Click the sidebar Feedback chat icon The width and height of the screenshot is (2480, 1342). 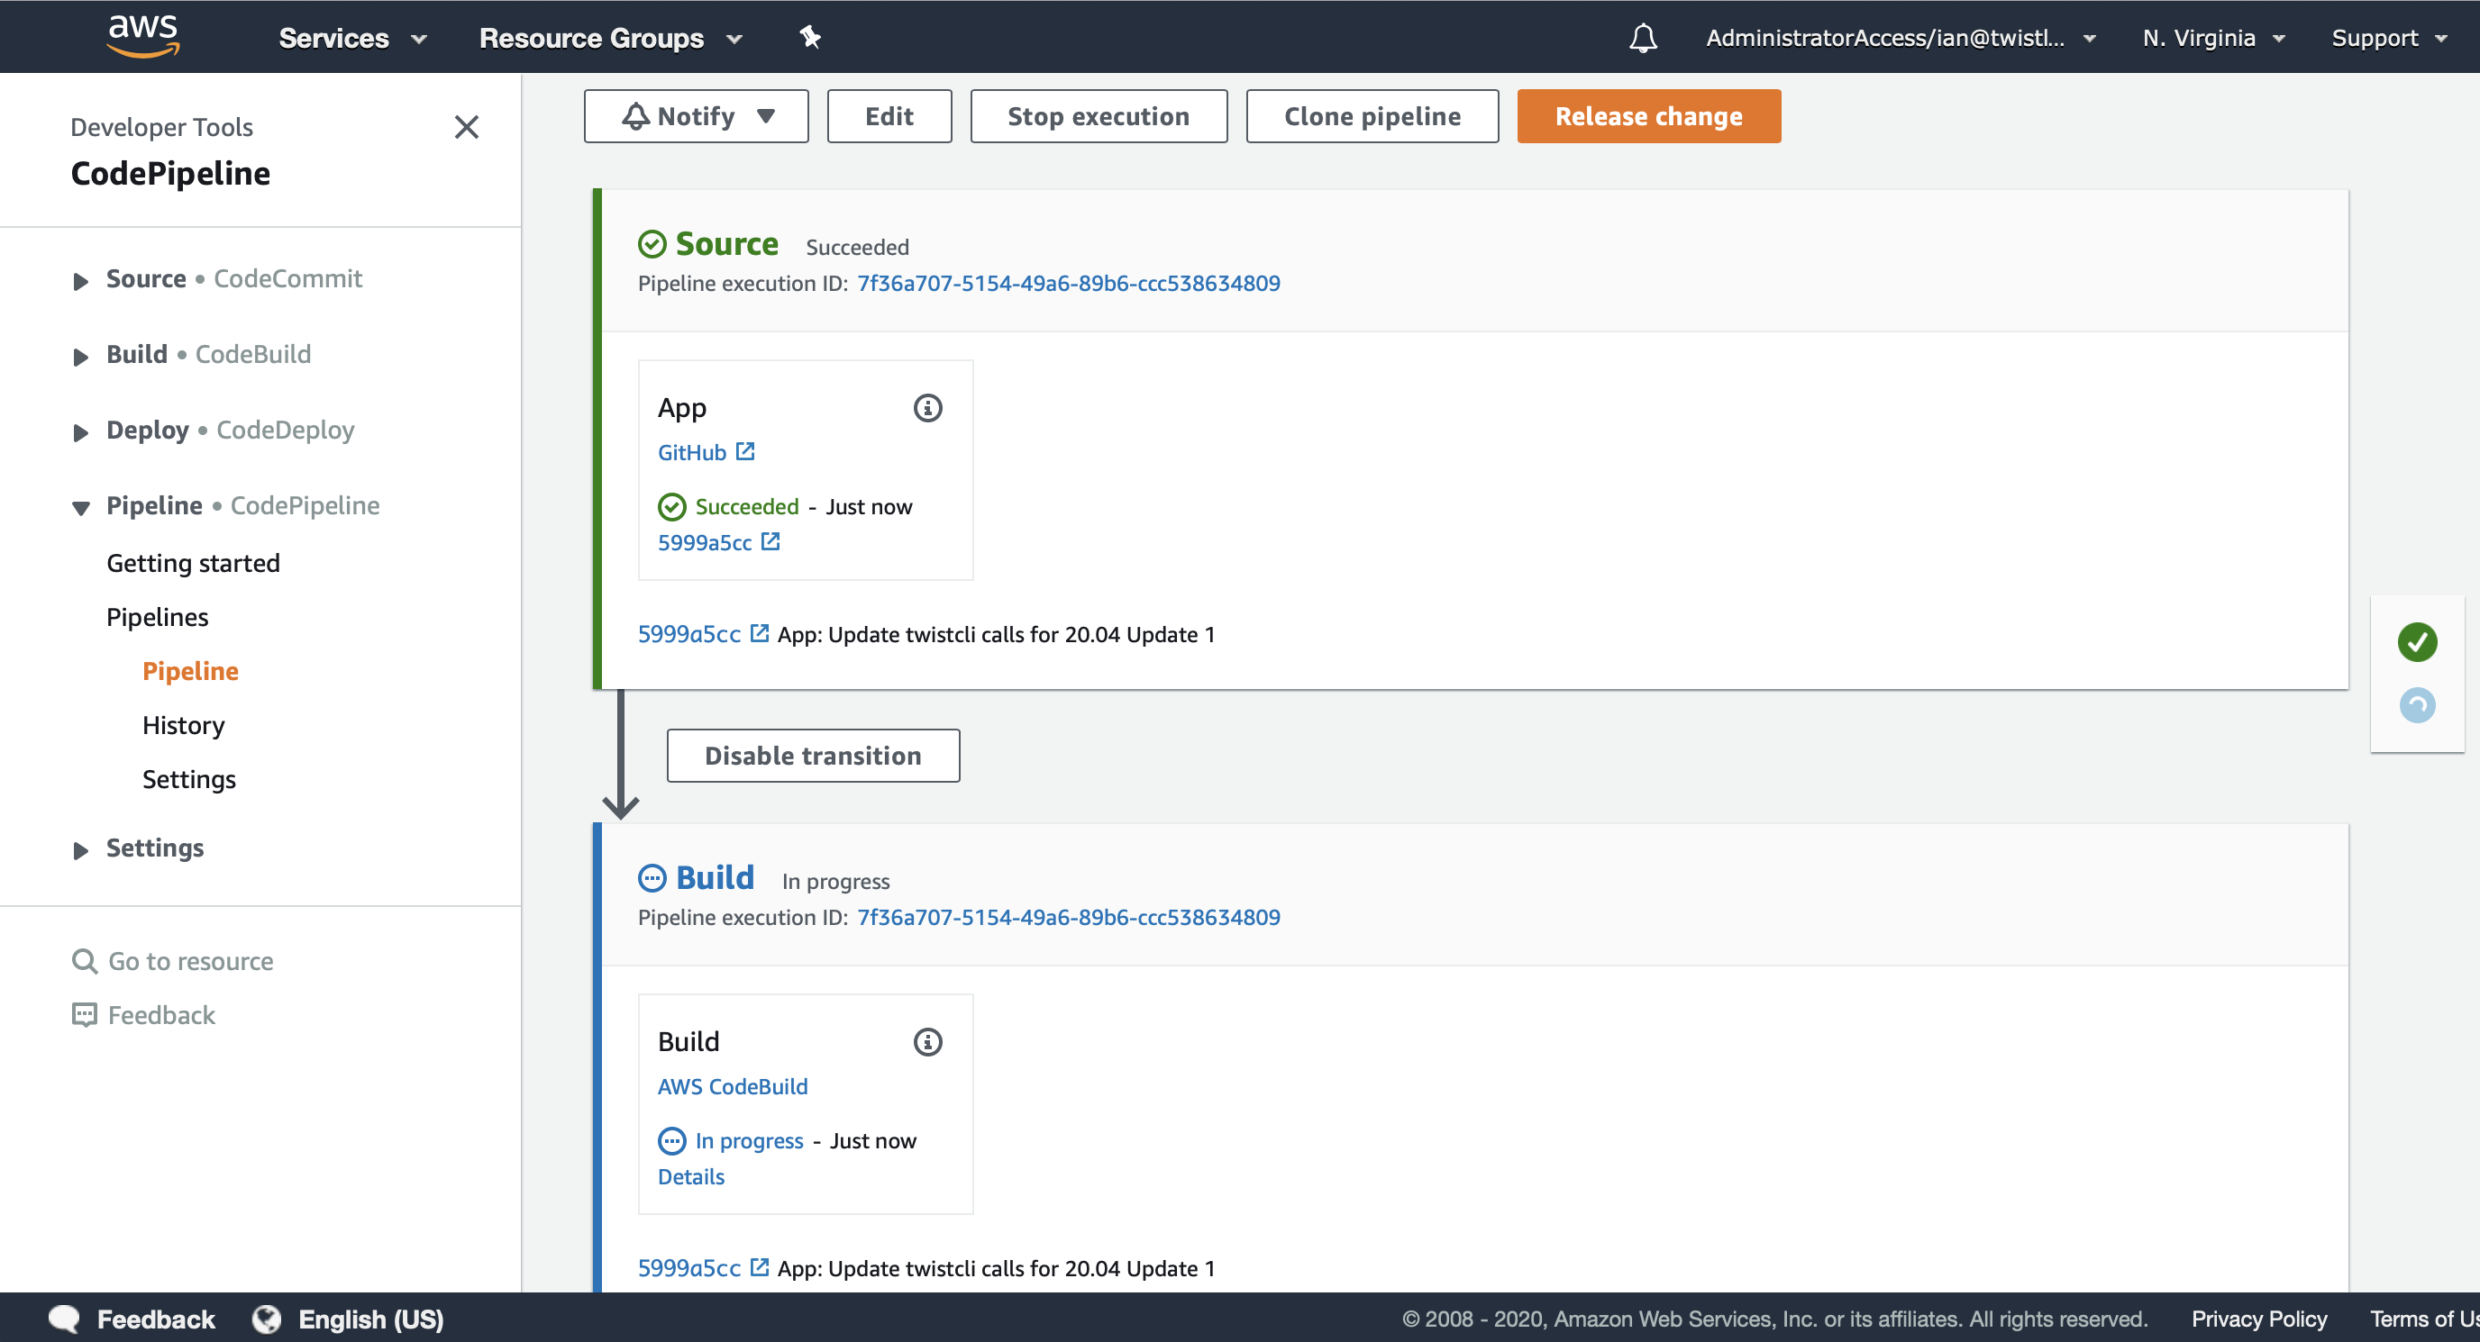[85, 1015]
